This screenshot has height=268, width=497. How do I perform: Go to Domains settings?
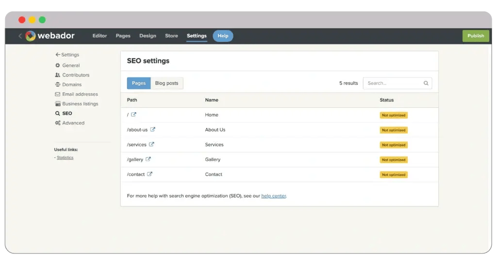[72, 85]
